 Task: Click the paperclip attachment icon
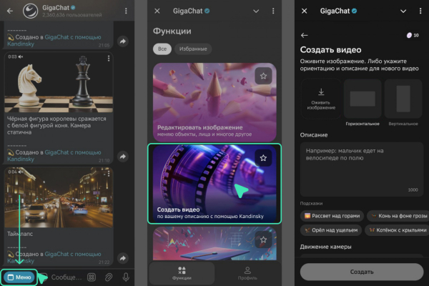(x=109, y=277)
